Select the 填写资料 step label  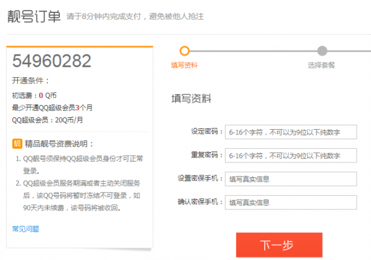pyautogui.click(x=184, y=65)
